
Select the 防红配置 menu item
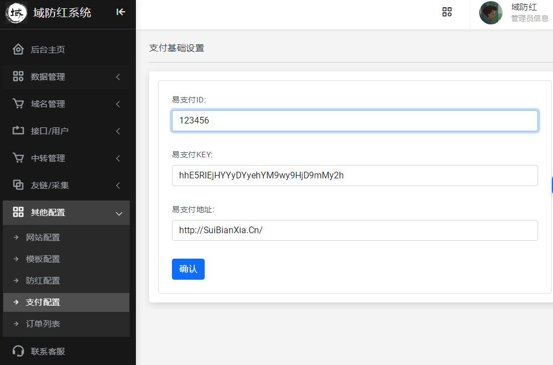[43, 281]
